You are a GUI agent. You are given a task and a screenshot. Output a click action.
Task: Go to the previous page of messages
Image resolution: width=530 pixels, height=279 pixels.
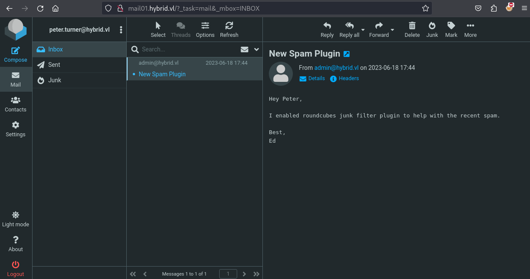click(145, 274)
